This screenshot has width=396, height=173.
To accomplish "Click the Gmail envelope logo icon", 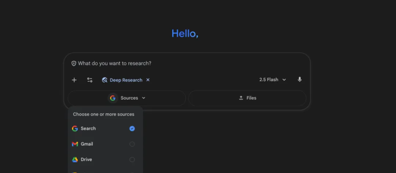I will (75, 144).
